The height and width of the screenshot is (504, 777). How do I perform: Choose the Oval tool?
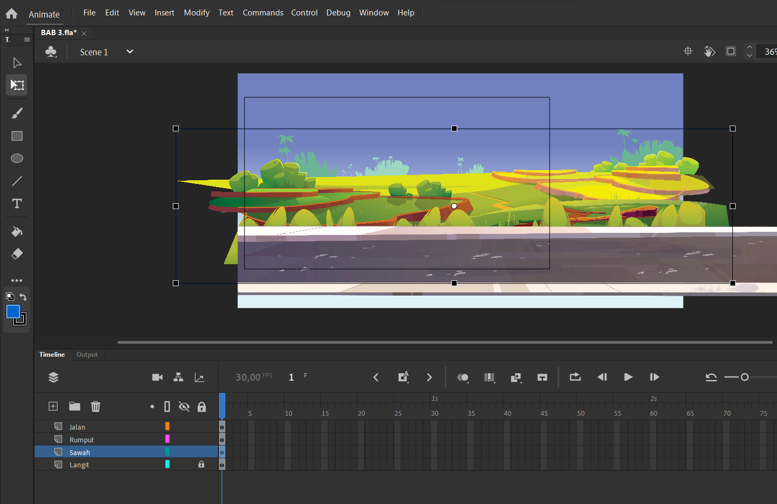pyautogui.click(x=17, y=158)
